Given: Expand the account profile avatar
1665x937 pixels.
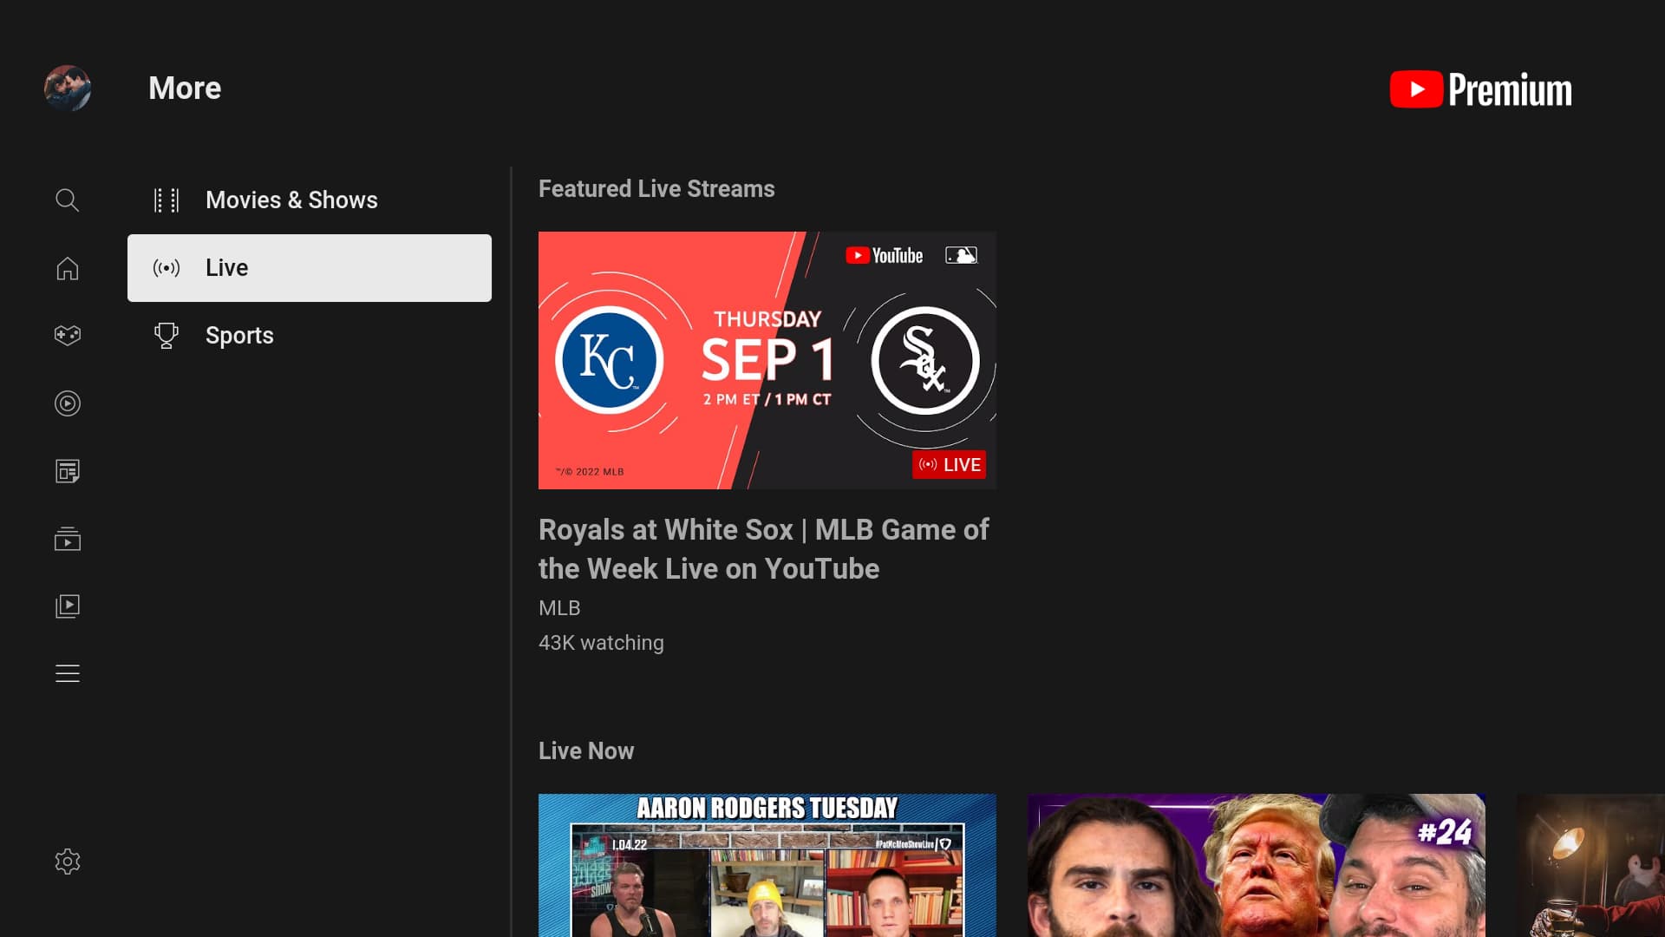Looking at the screenshot, I should (x=67, y=88).
